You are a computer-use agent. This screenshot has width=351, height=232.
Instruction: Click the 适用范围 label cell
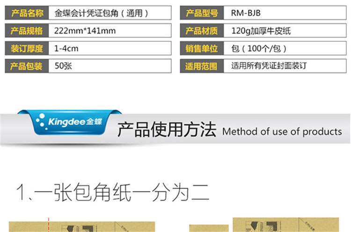(x=202, y=66)
